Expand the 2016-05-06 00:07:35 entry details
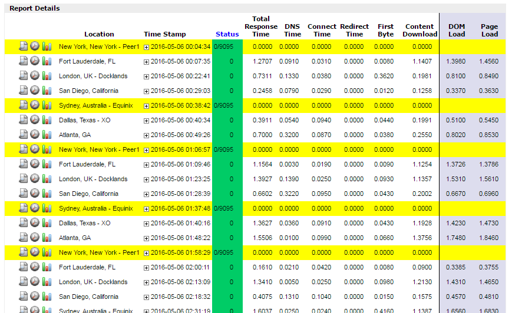 pos(146,62)
